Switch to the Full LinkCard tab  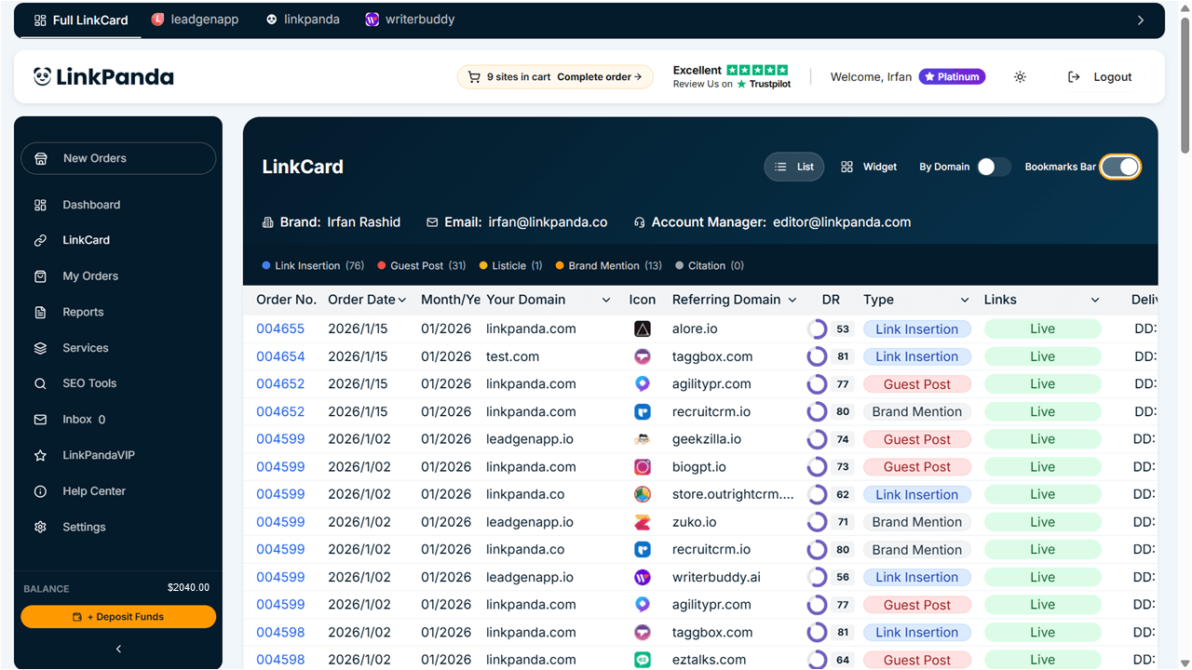(81, 20)
